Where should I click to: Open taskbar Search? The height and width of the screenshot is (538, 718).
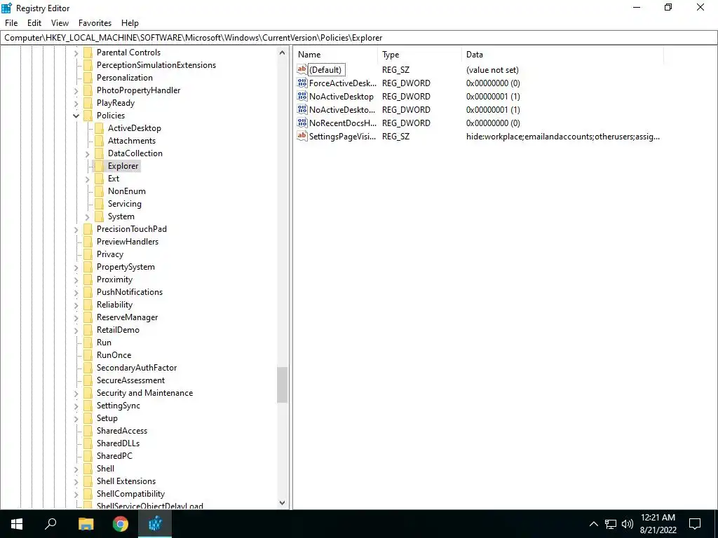(x=50, y=524)
